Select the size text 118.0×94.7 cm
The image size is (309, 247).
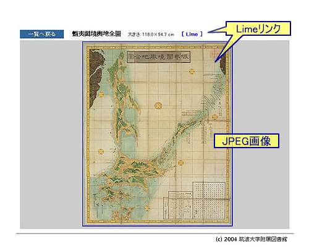coord(158,35)
